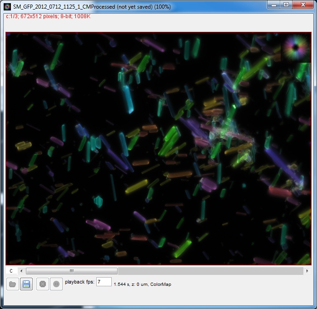Screen dimensions: 317x309
Task: Click the color wheel legend in image
Action: [x=296, y=47]
